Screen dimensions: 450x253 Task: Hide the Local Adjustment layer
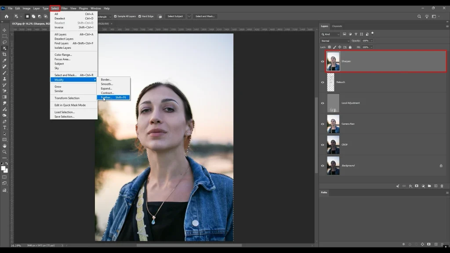click(323, 103)
